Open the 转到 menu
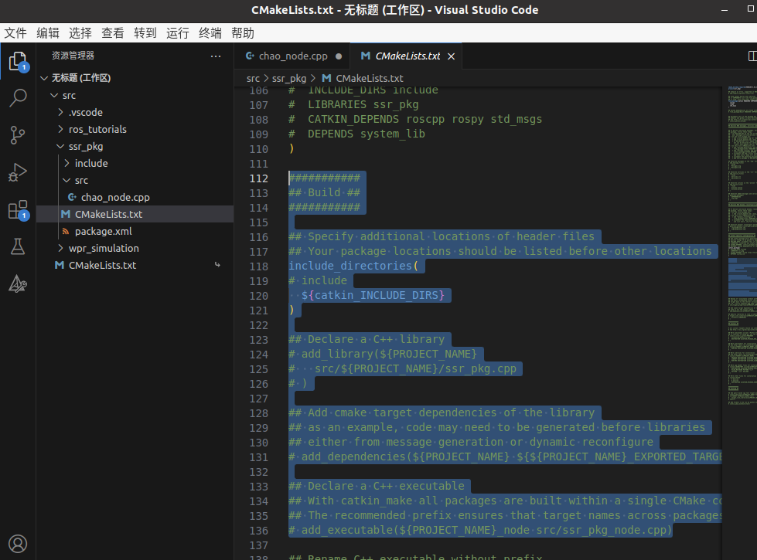 145,32
